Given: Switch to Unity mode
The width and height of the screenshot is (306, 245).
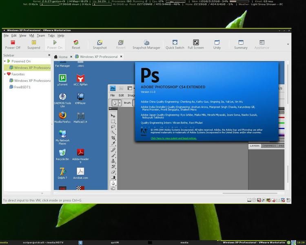Looking at the screenshot, I should click(x=217, y=45).
